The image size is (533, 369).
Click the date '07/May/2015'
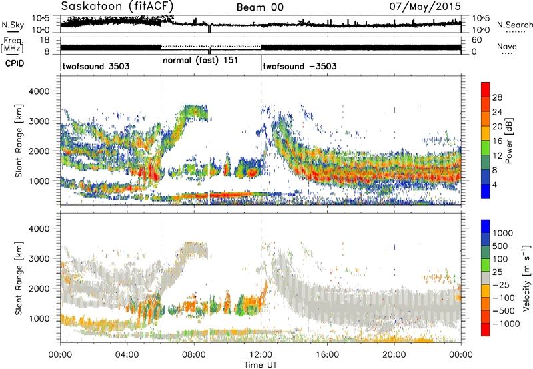point(425,6)
